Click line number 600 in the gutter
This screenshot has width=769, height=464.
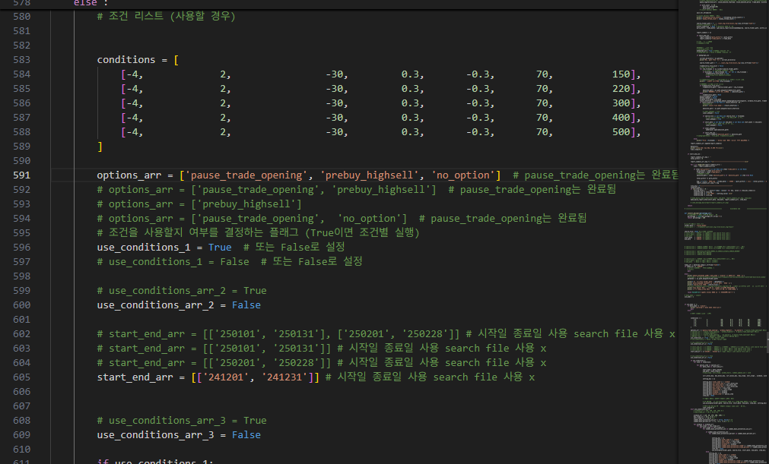pos(21,305)
